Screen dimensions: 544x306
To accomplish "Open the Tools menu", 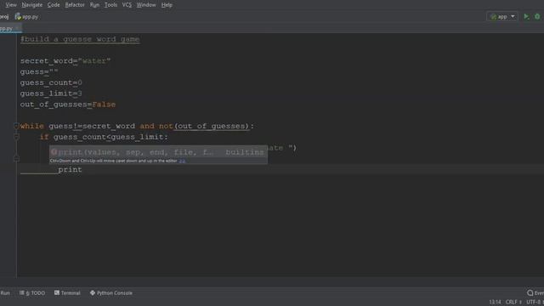I will pyautogui.click(x=110, y=5).
